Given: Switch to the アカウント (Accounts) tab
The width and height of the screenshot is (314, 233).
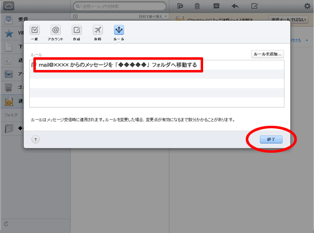Looking at the screenshot, I should (x=55, y=32).
